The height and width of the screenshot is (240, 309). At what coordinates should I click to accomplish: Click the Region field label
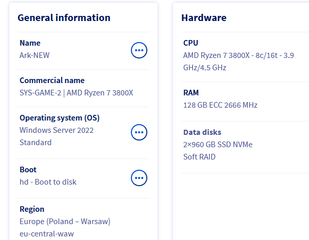click(32, 209)
